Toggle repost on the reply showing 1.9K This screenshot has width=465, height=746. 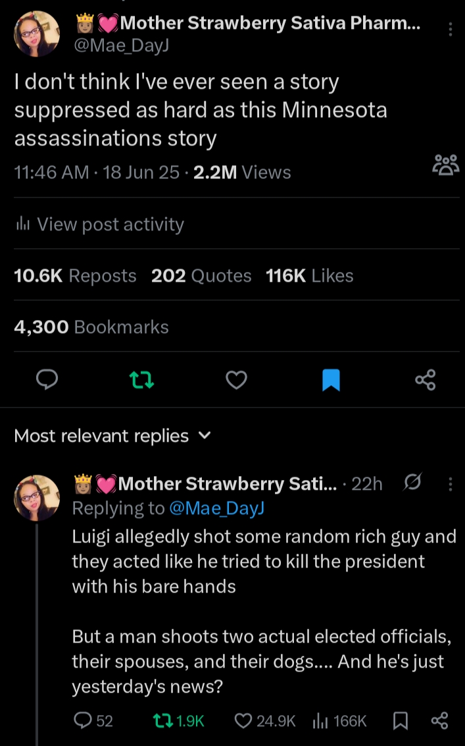click(178, 721)
